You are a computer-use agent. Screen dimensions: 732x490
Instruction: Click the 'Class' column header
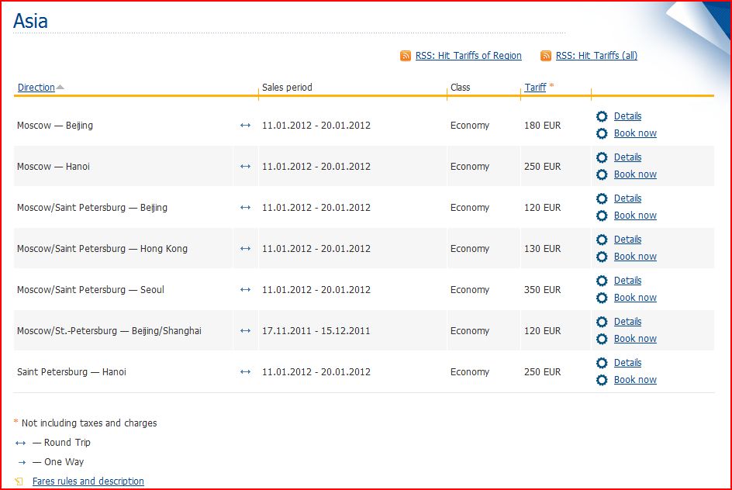(461, 88)
